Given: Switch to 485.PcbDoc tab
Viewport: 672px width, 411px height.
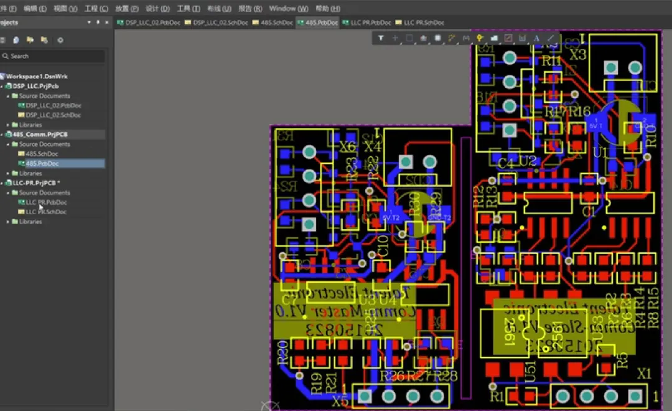Looking at the screenshot, I should [317, 23].
